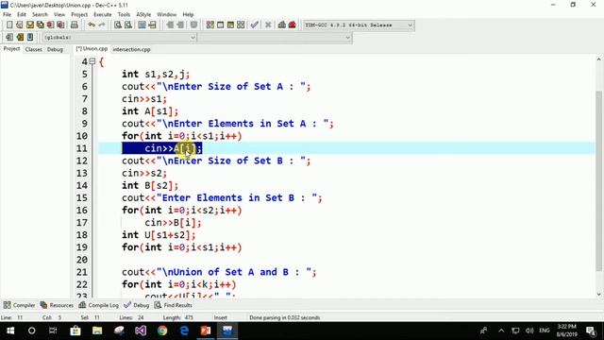The image size is (604, 340).
Task: Open the bottom Debug panel tab
Action: click(x=136, y=305)
